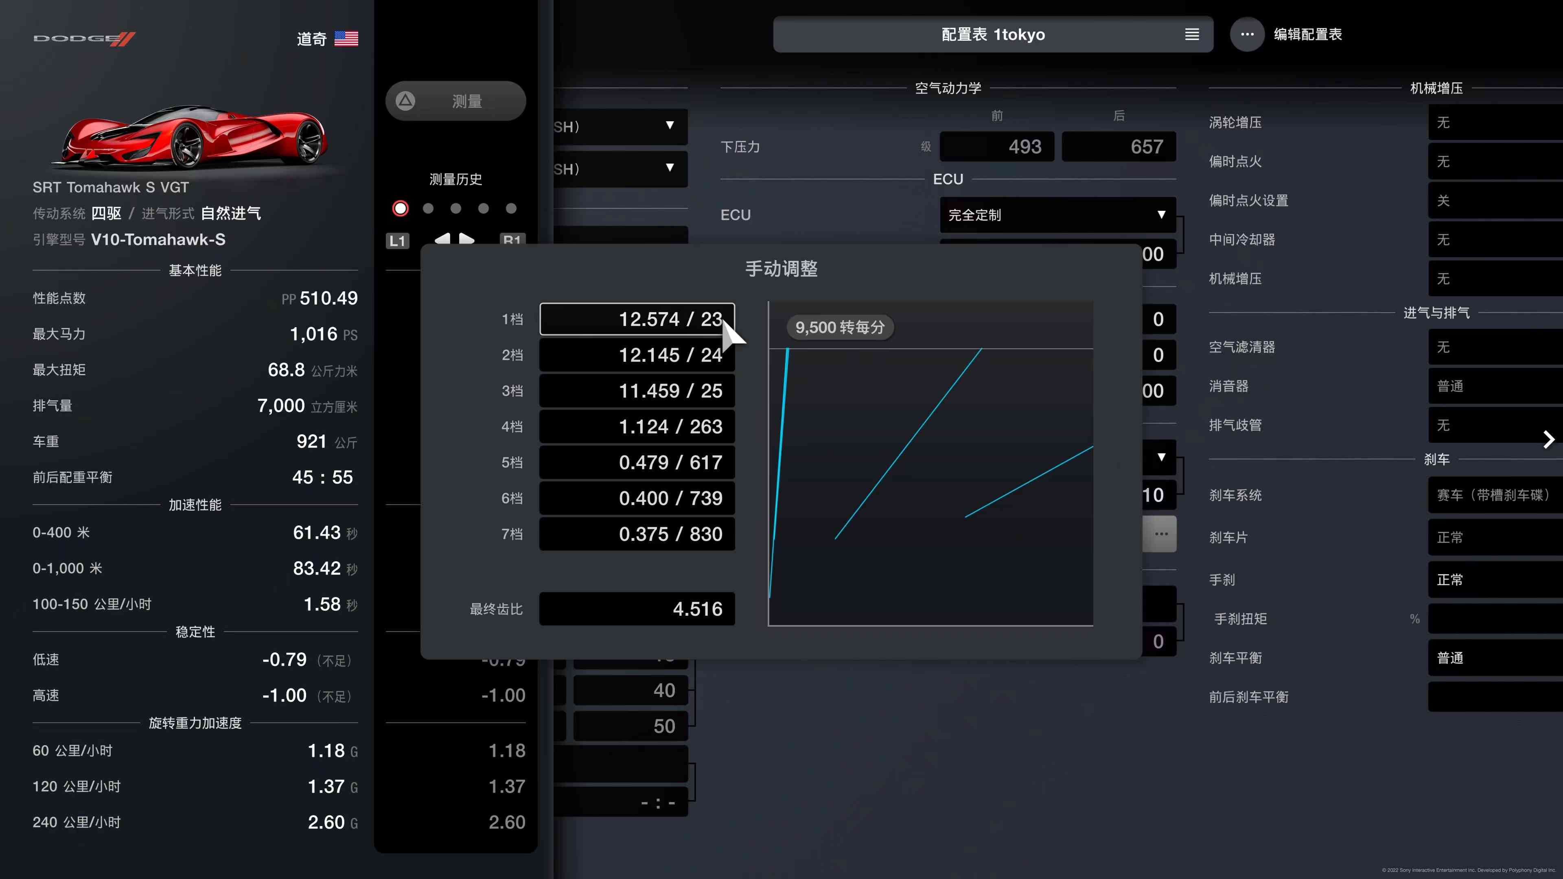Select air cleaner 空气滤清器 value 无
Image resolution: width=1563 pixels, height=879 pixels.
(x=1496, y=347)
